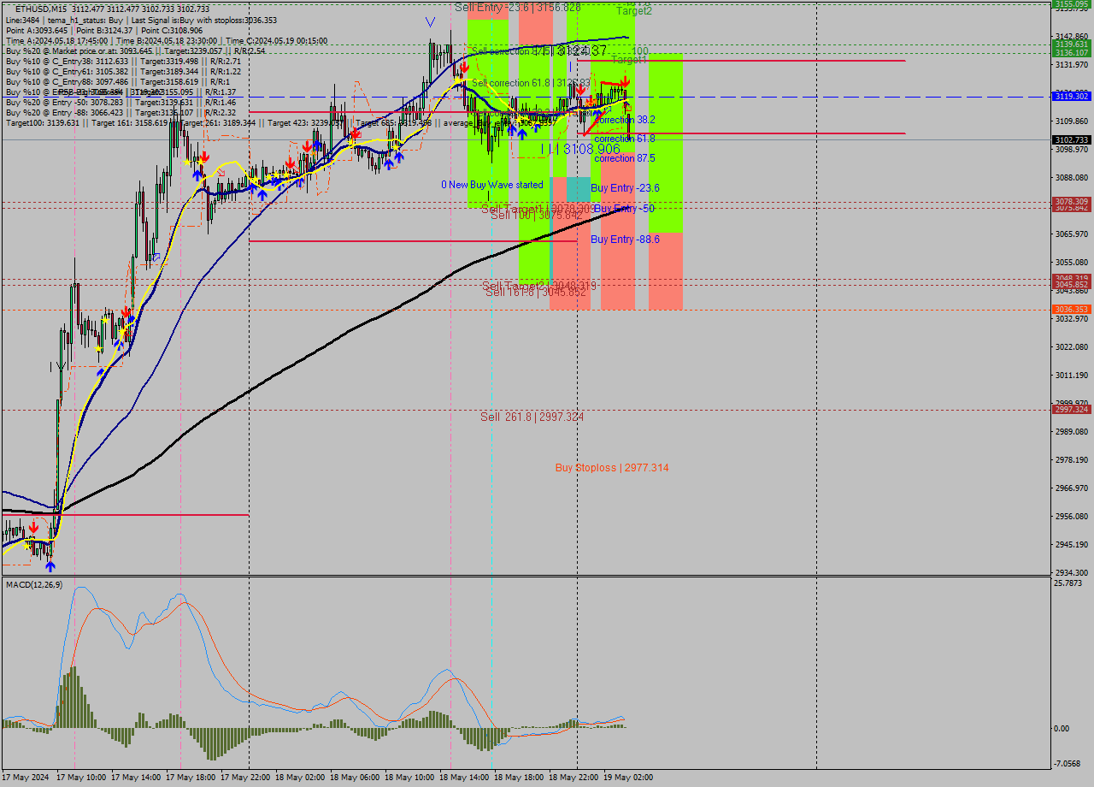Select the orange star marker near the 3119 level
The image size is (1094, 787).
point(591,103)
